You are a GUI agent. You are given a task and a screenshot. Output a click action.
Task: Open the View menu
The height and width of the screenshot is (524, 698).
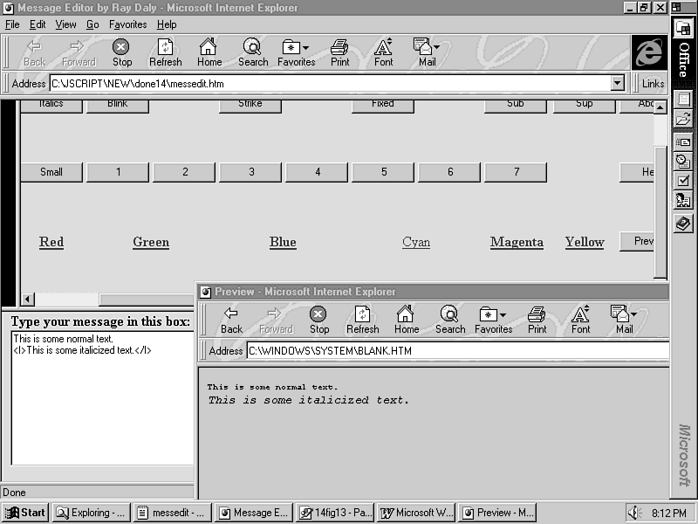(66, 24)
